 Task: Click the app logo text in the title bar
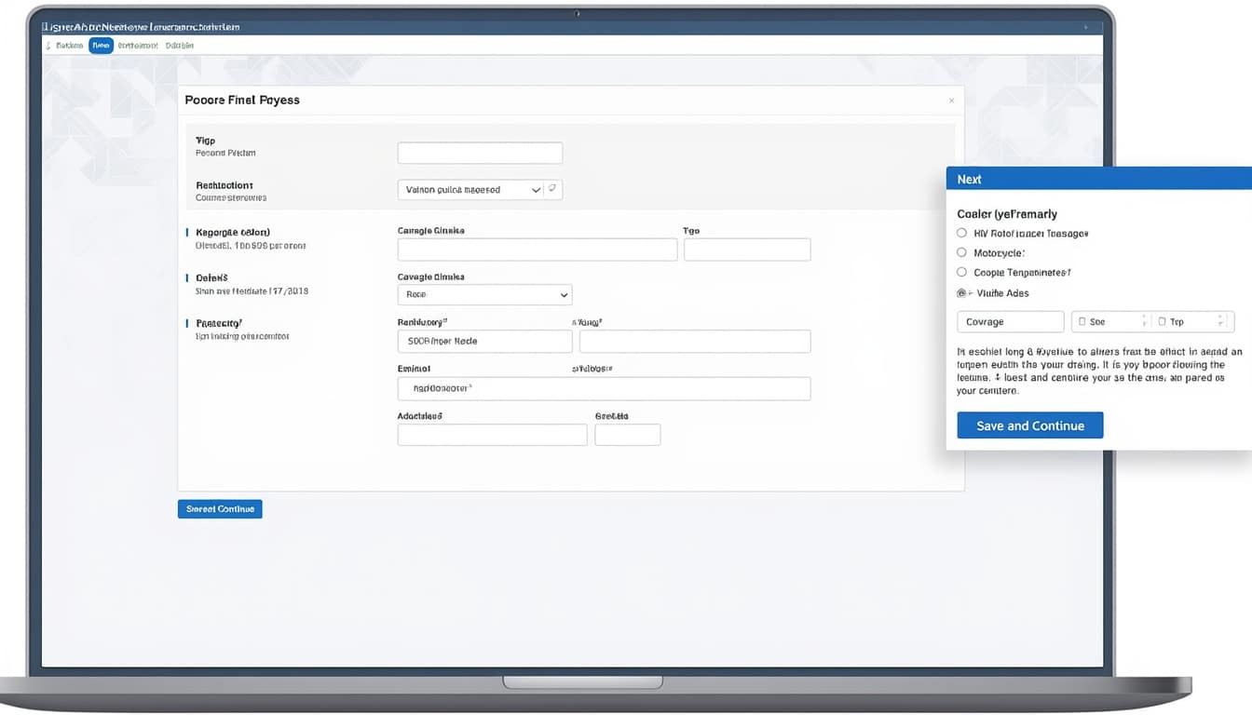140,27
